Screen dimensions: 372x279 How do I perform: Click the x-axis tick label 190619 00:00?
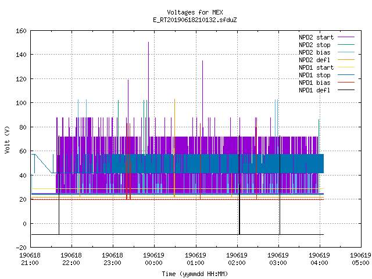153,259
